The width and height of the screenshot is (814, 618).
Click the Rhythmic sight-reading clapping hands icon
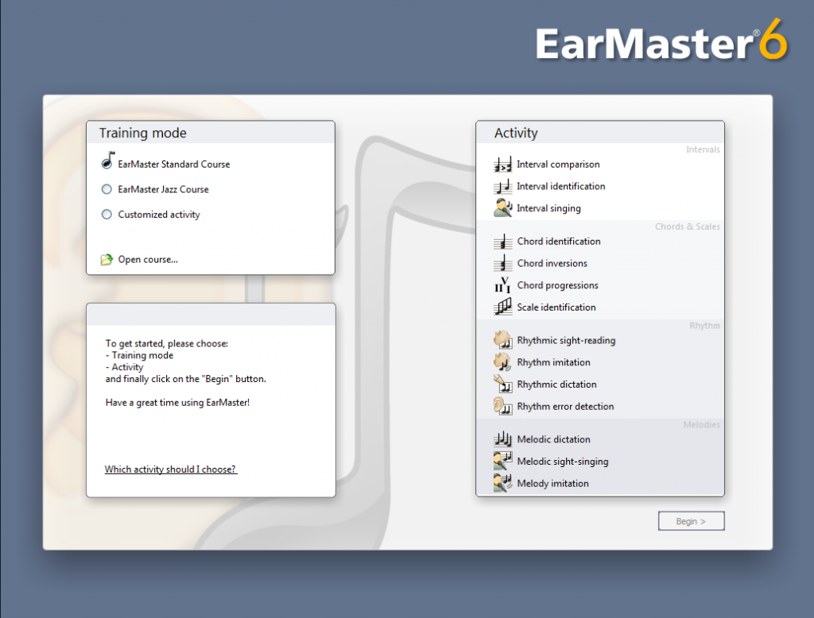tap(502, 340)
